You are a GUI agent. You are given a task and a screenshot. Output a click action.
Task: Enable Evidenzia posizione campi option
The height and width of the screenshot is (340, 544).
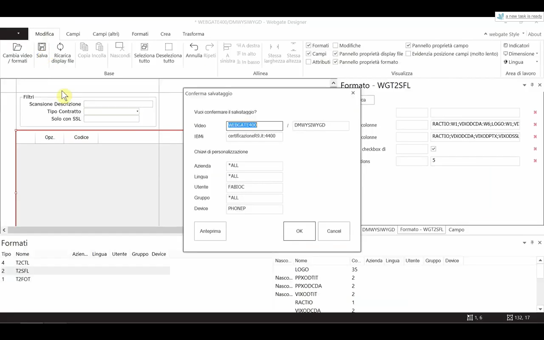408,54
